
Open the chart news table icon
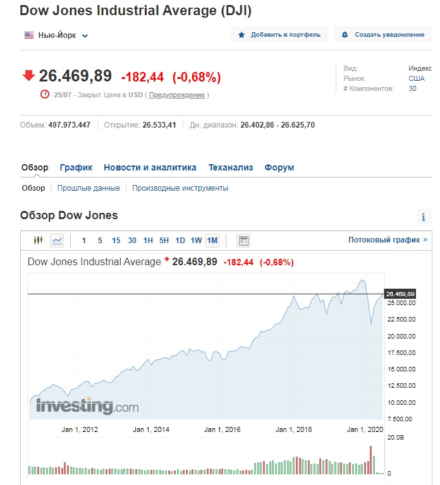[x=243, y=241]
